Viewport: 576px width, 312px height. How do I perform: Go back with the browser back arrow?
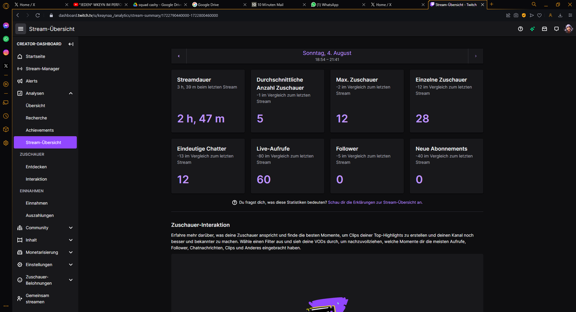[x=18, y=15]
